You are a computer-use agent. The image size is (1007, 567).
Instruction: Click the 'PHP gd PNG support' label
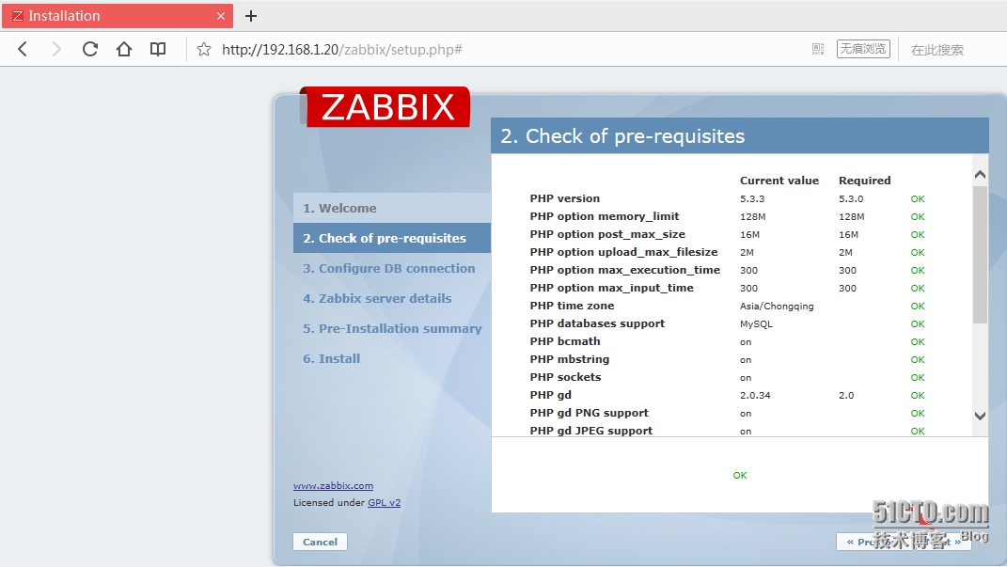pos(589,413)
